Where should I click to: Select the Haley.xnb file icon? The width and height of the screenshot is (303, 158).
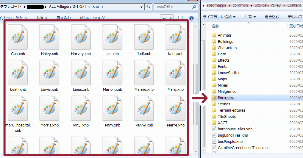(x=49, y=37)
